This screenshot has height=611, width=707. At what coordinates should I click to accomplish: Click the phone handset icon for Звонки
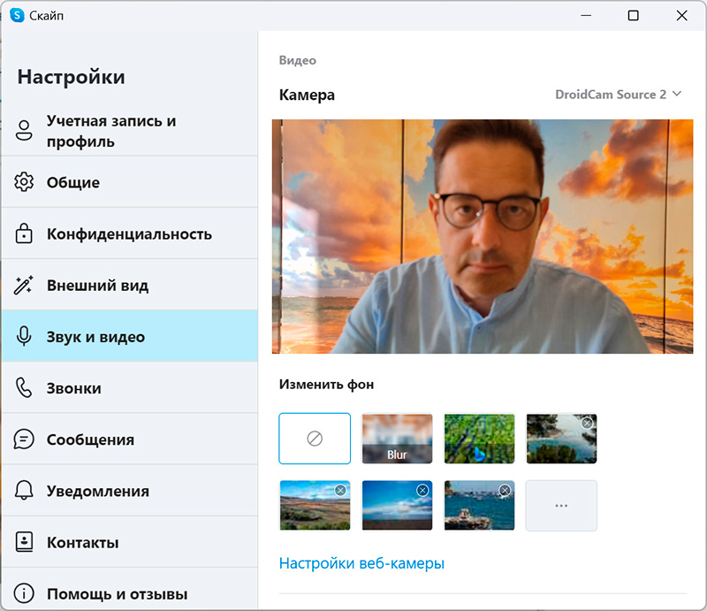coord(24,388)
